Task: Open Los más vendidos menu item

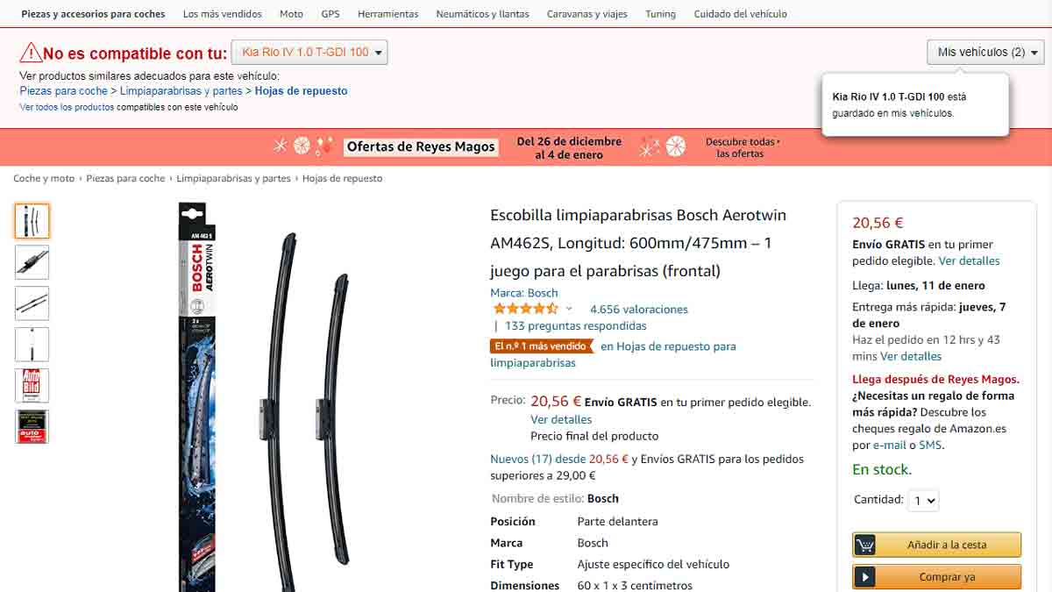Action: pos(223,14)
